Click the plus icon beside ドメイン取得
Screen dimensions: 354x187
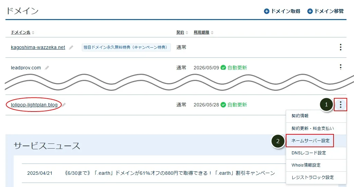coord(267,11)
